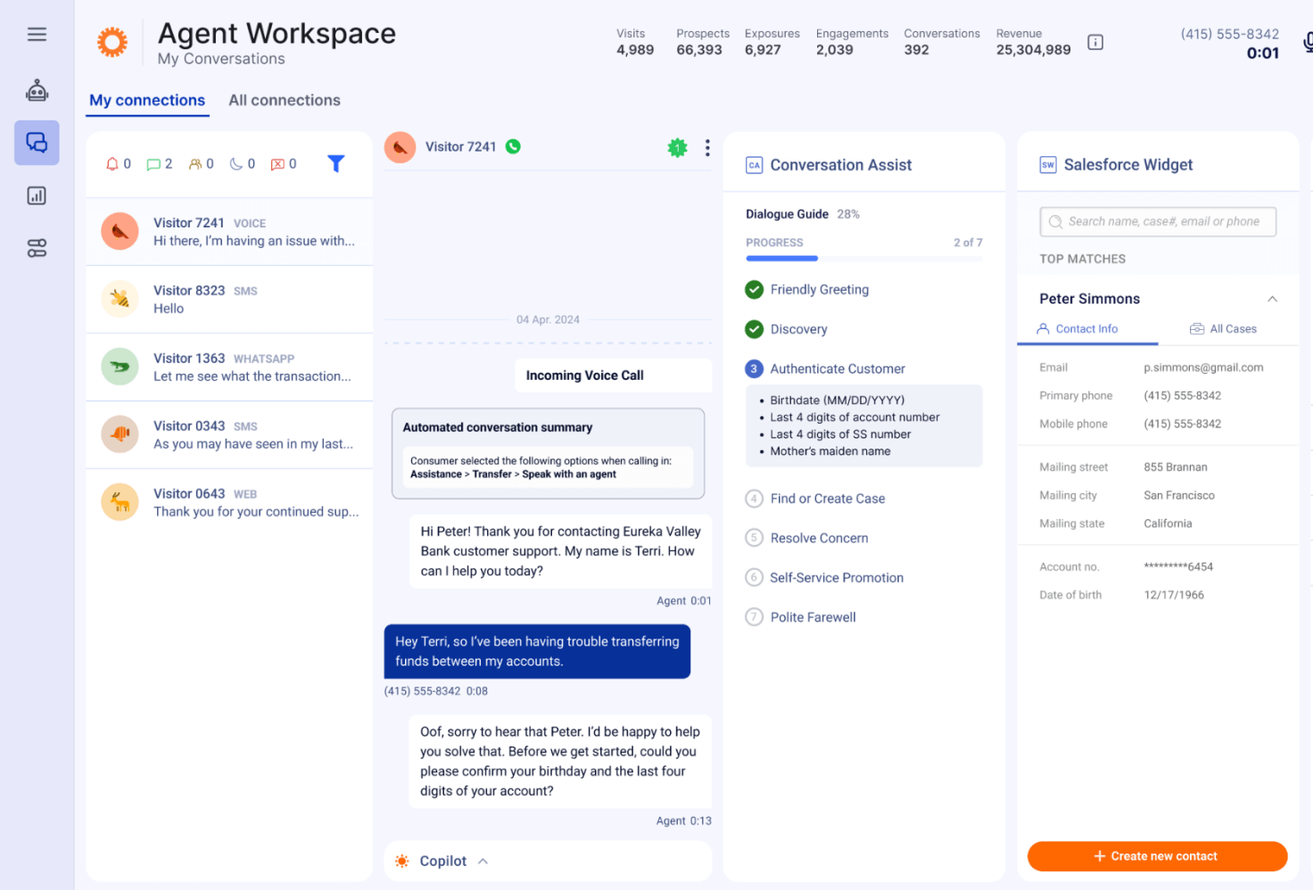Open the blue funnel filter
This screenshot has height=890, width=1313.
click(x=335, y=163)
